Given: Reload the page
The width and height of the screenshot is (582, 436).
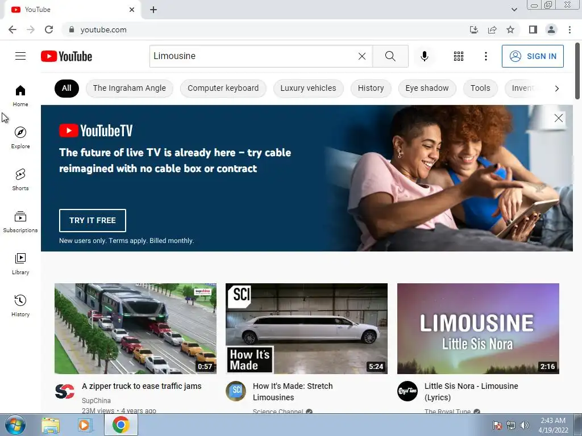Looking at the screenshot, I should point(49,30).
